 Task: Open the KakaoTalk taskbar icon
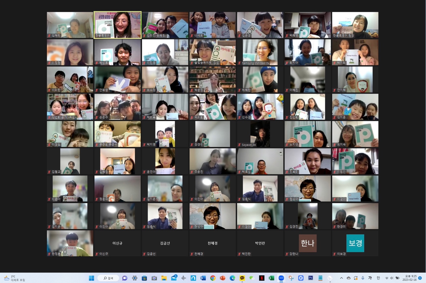(x=242, y=278)
